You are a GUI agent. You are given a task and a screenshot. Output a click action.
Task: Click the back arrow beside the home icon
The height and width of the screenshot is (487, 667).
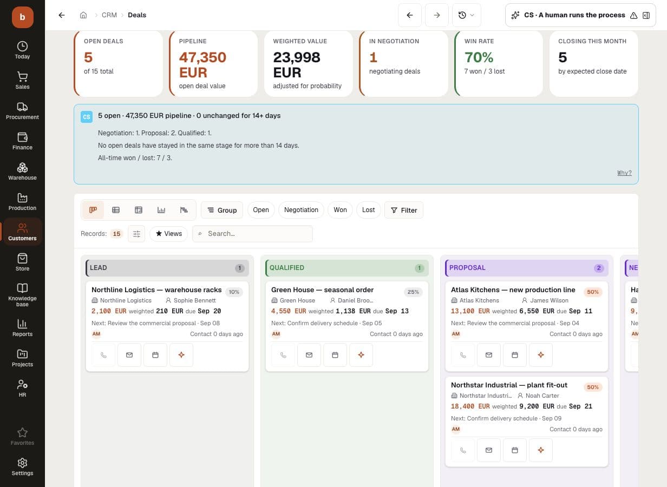(62, 15)
